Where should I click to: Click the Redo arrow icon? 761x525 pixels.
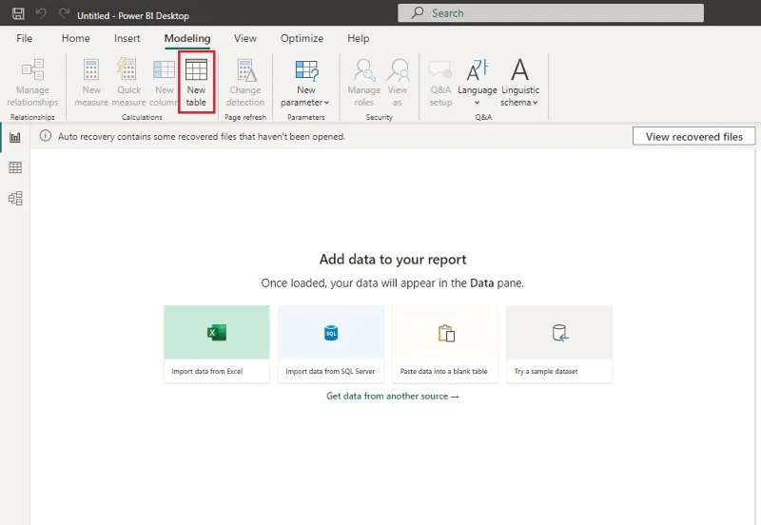64,13
